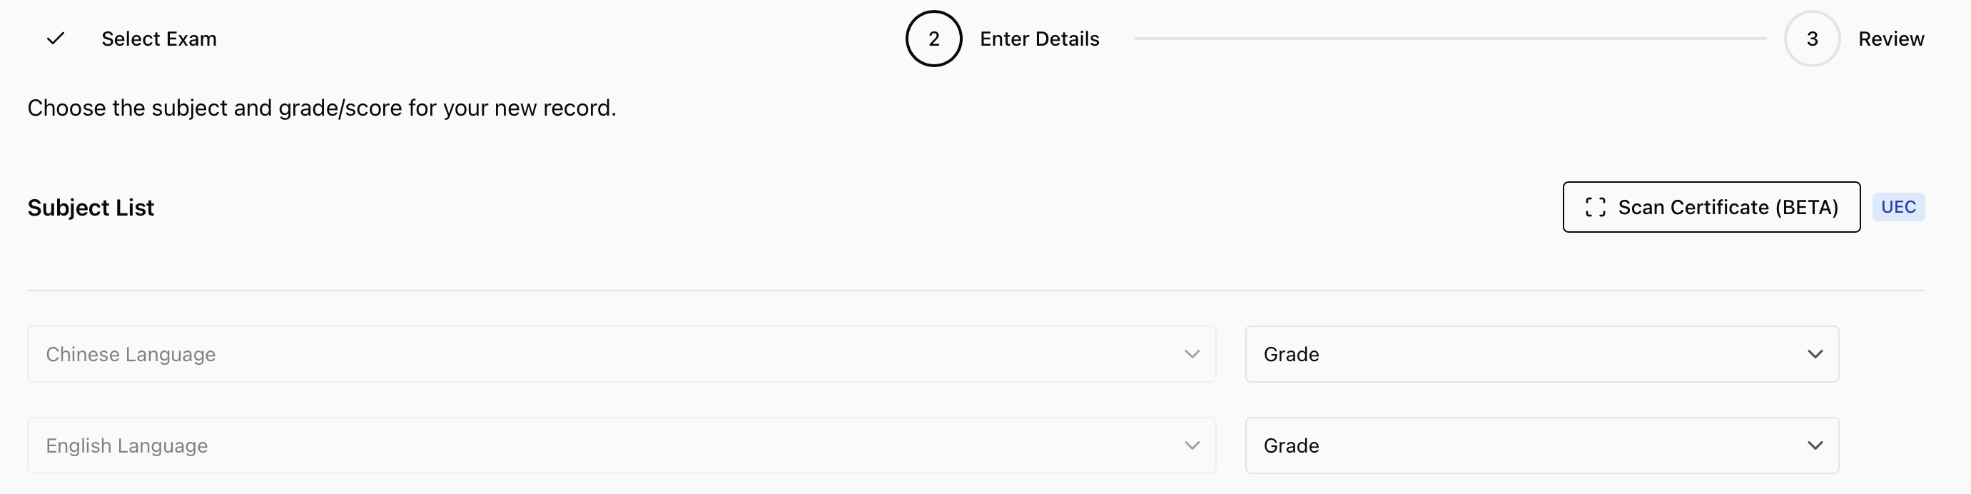Click the circled number 3 step indicator
1971x494 pixels.
(x=1811, y=39)
